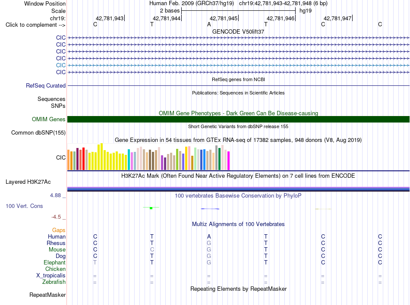410x305 pixels.
Task: Click the blue PhyloP conservation bar
Action: pyautogui.click(x=210, y=208)
